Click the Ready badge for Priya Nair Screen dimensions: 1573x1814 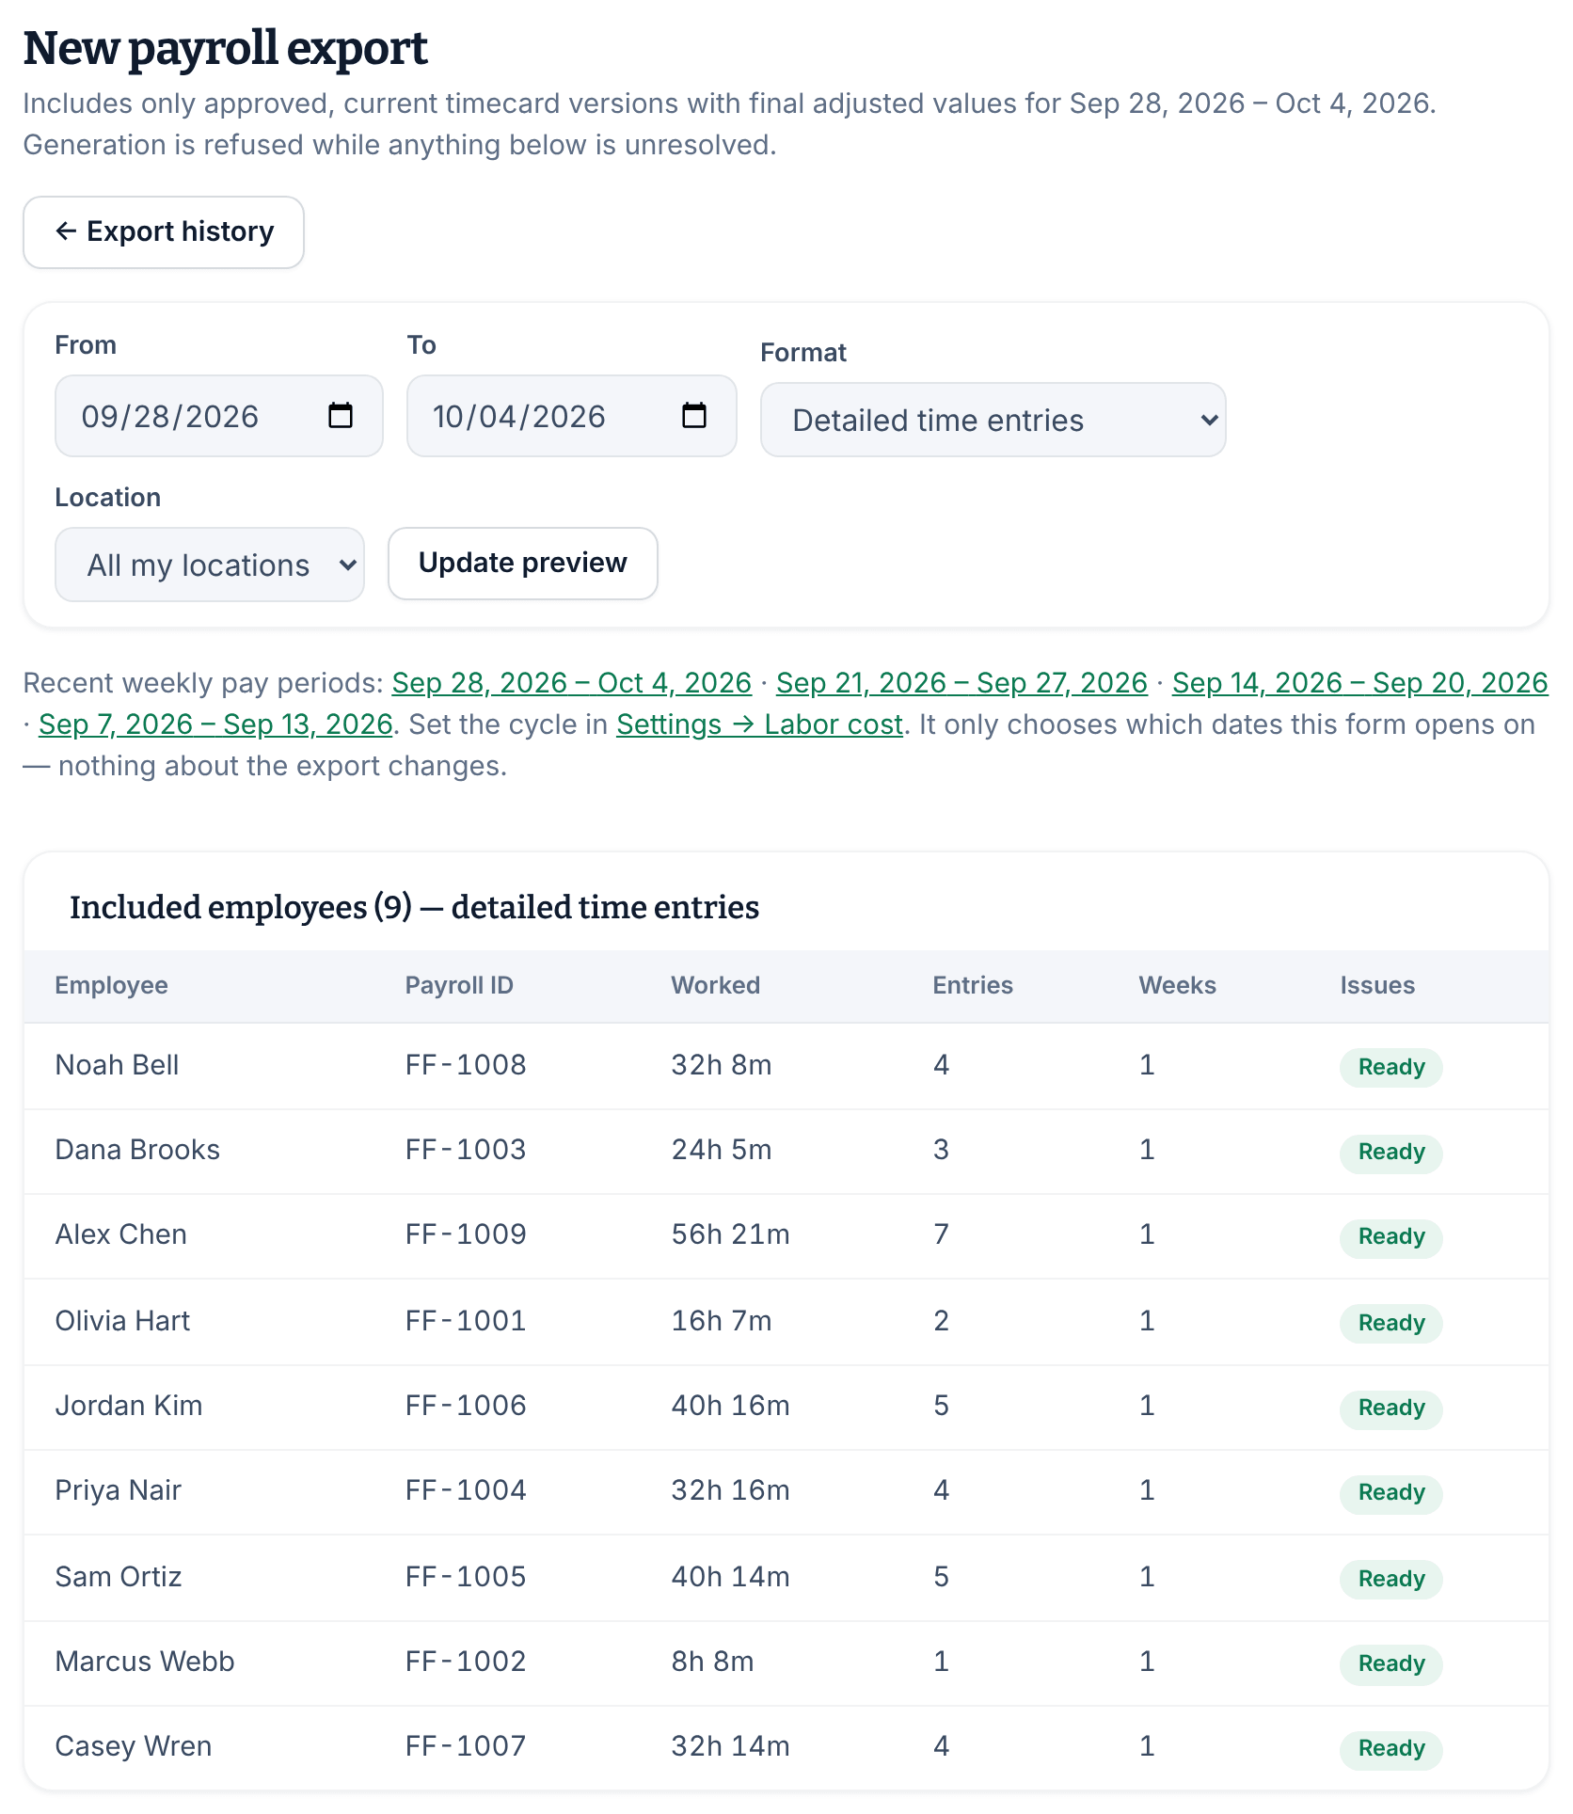coord(1391,1493)
